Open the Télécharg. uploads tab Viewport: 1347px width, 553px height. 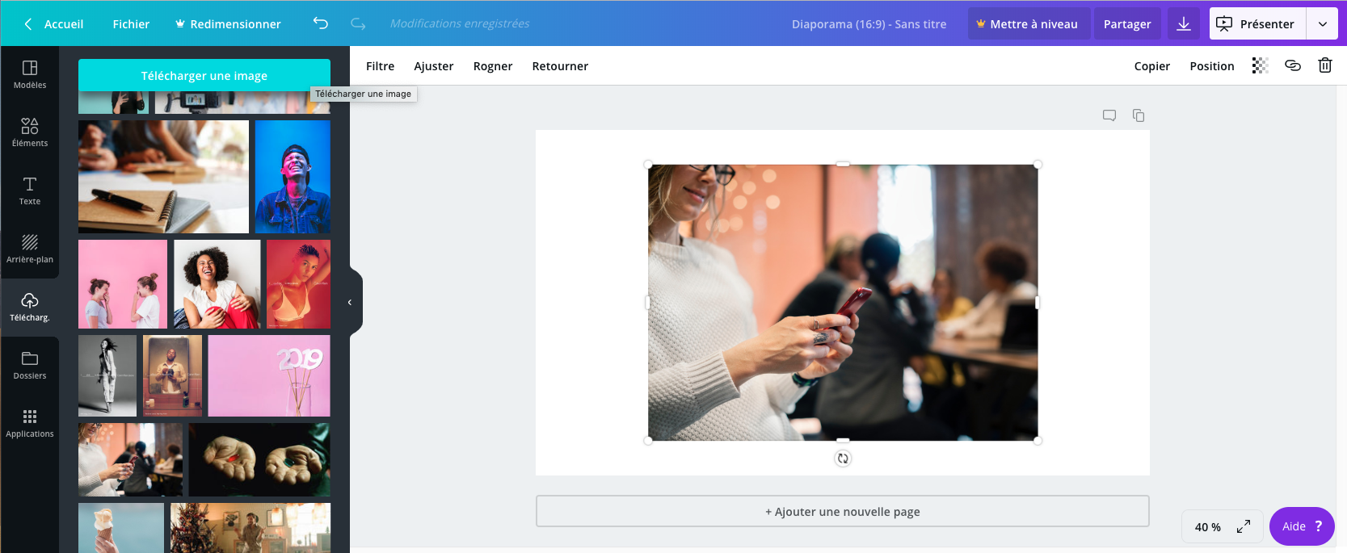pyautogui.click(x=30, y=307)
